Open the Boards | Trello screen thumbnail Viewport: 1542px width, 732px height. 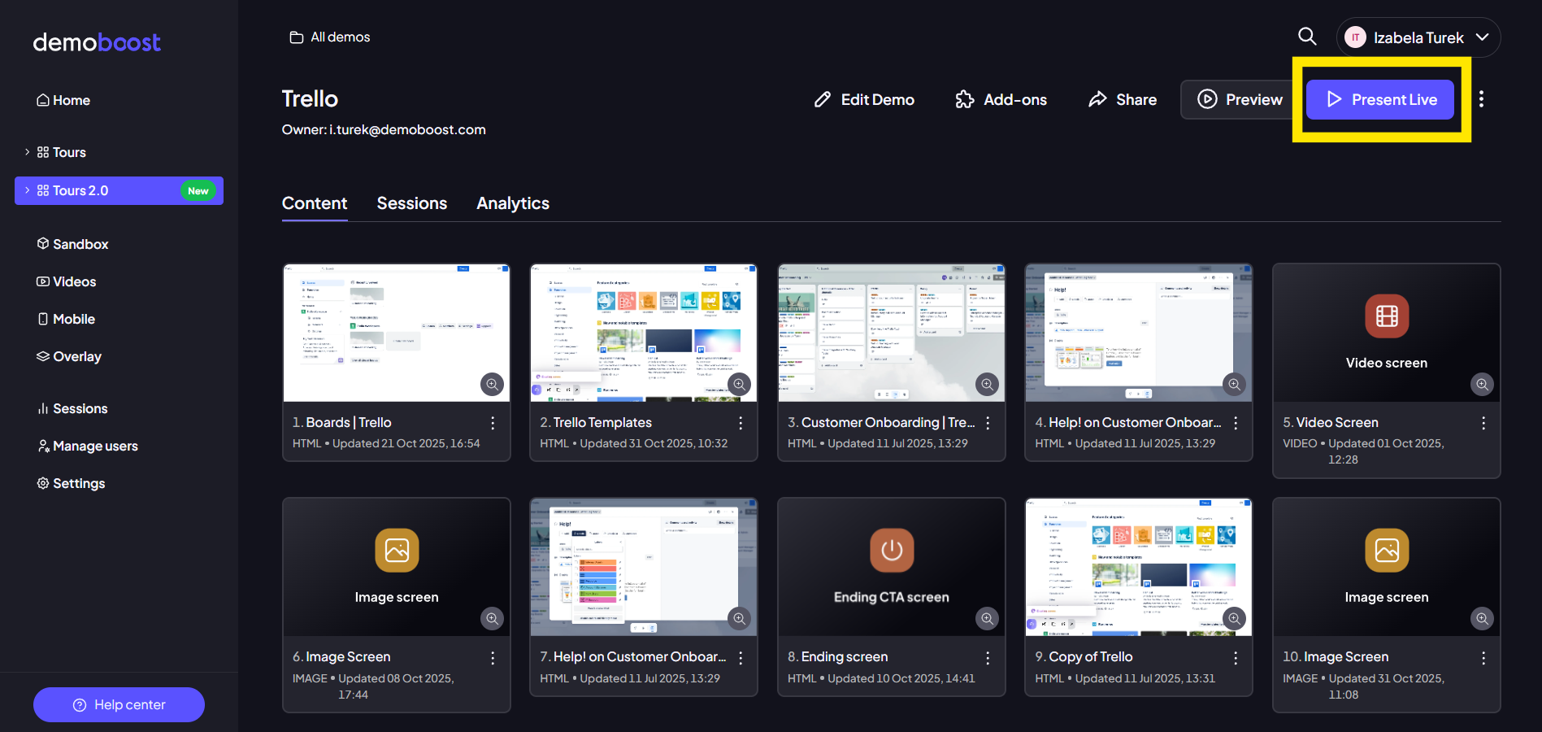[x=396, y=332]
